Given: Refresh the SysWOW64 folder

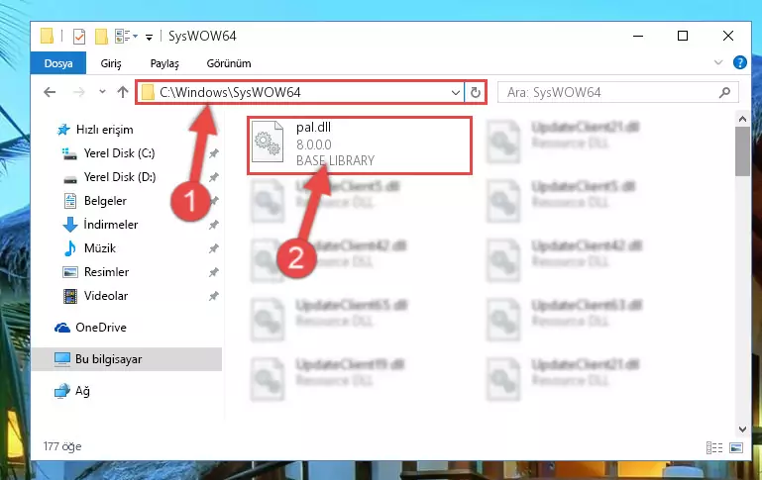Looking at the screenshot, I should tap(476, 92).
